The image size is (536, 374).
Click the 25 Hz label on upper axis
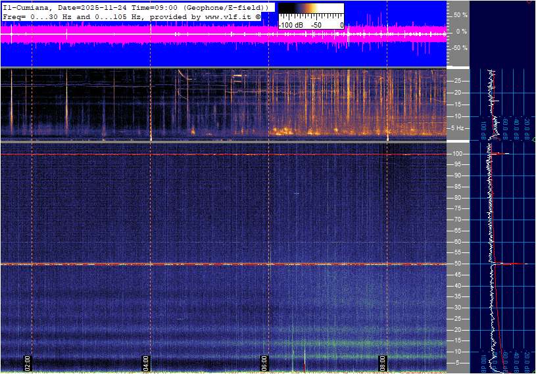458,81
